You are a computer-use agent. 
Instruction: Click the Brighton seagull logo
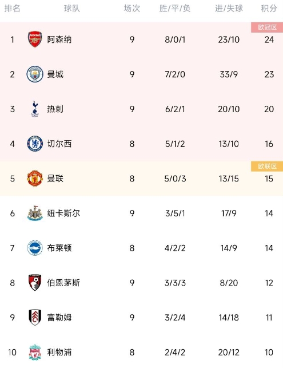(35, 248)
